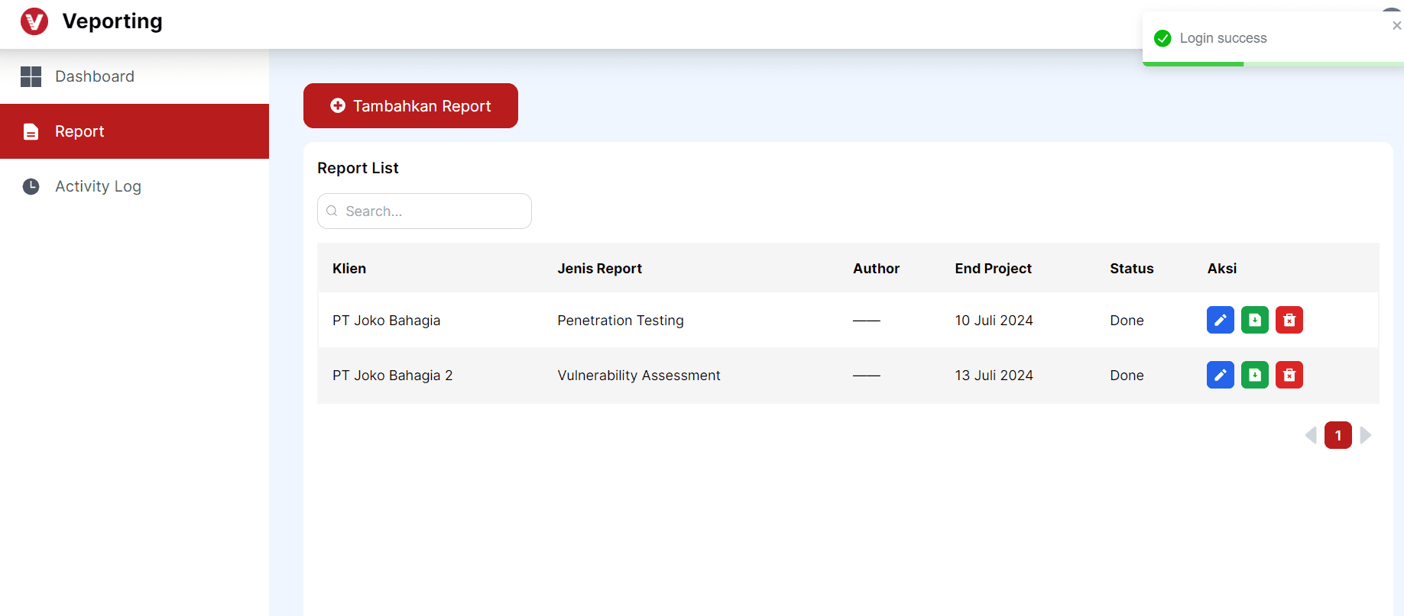Click the Report List heading
This screenshot has height=616, width=1404.
coord(358,168)
